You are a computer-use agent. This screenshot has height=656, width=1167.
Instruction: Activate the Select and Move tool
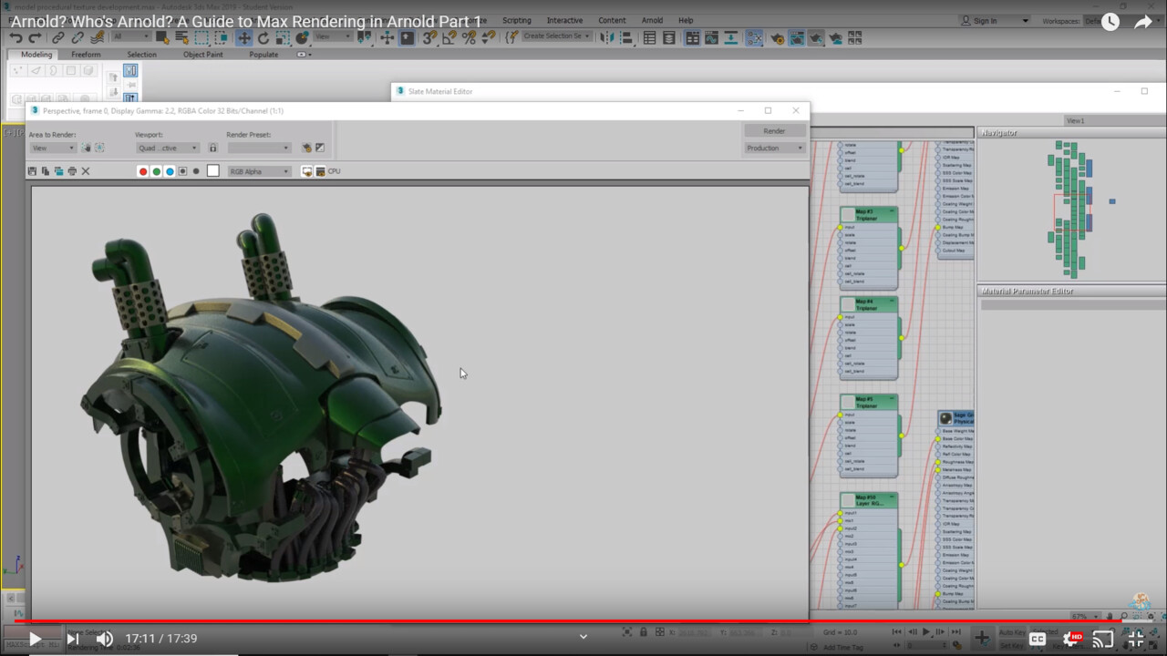click(x=243, y=38)
